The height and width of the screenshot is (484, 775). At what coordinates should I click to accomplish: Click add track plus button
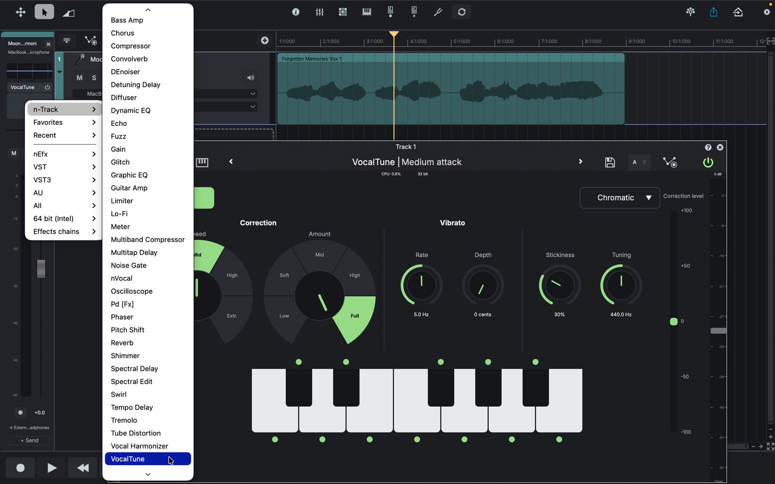(264, 40)
